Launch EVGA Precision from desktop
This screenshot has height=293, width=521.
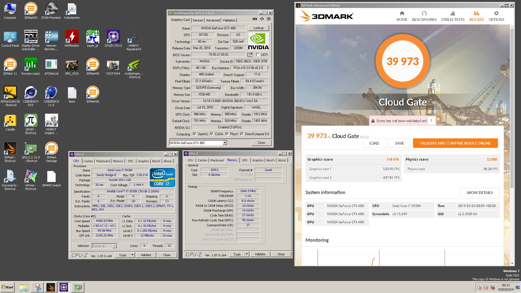[x=51, y=11]
